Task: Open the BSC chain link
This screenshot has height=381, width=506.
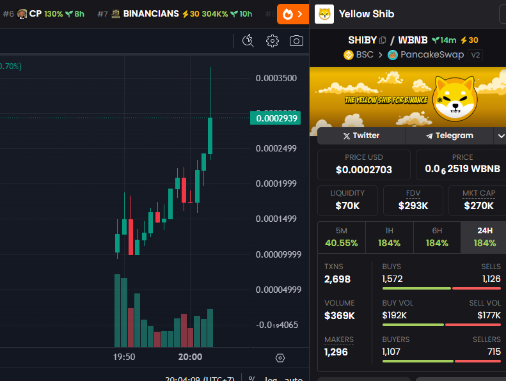Action: tap(358, 55)
